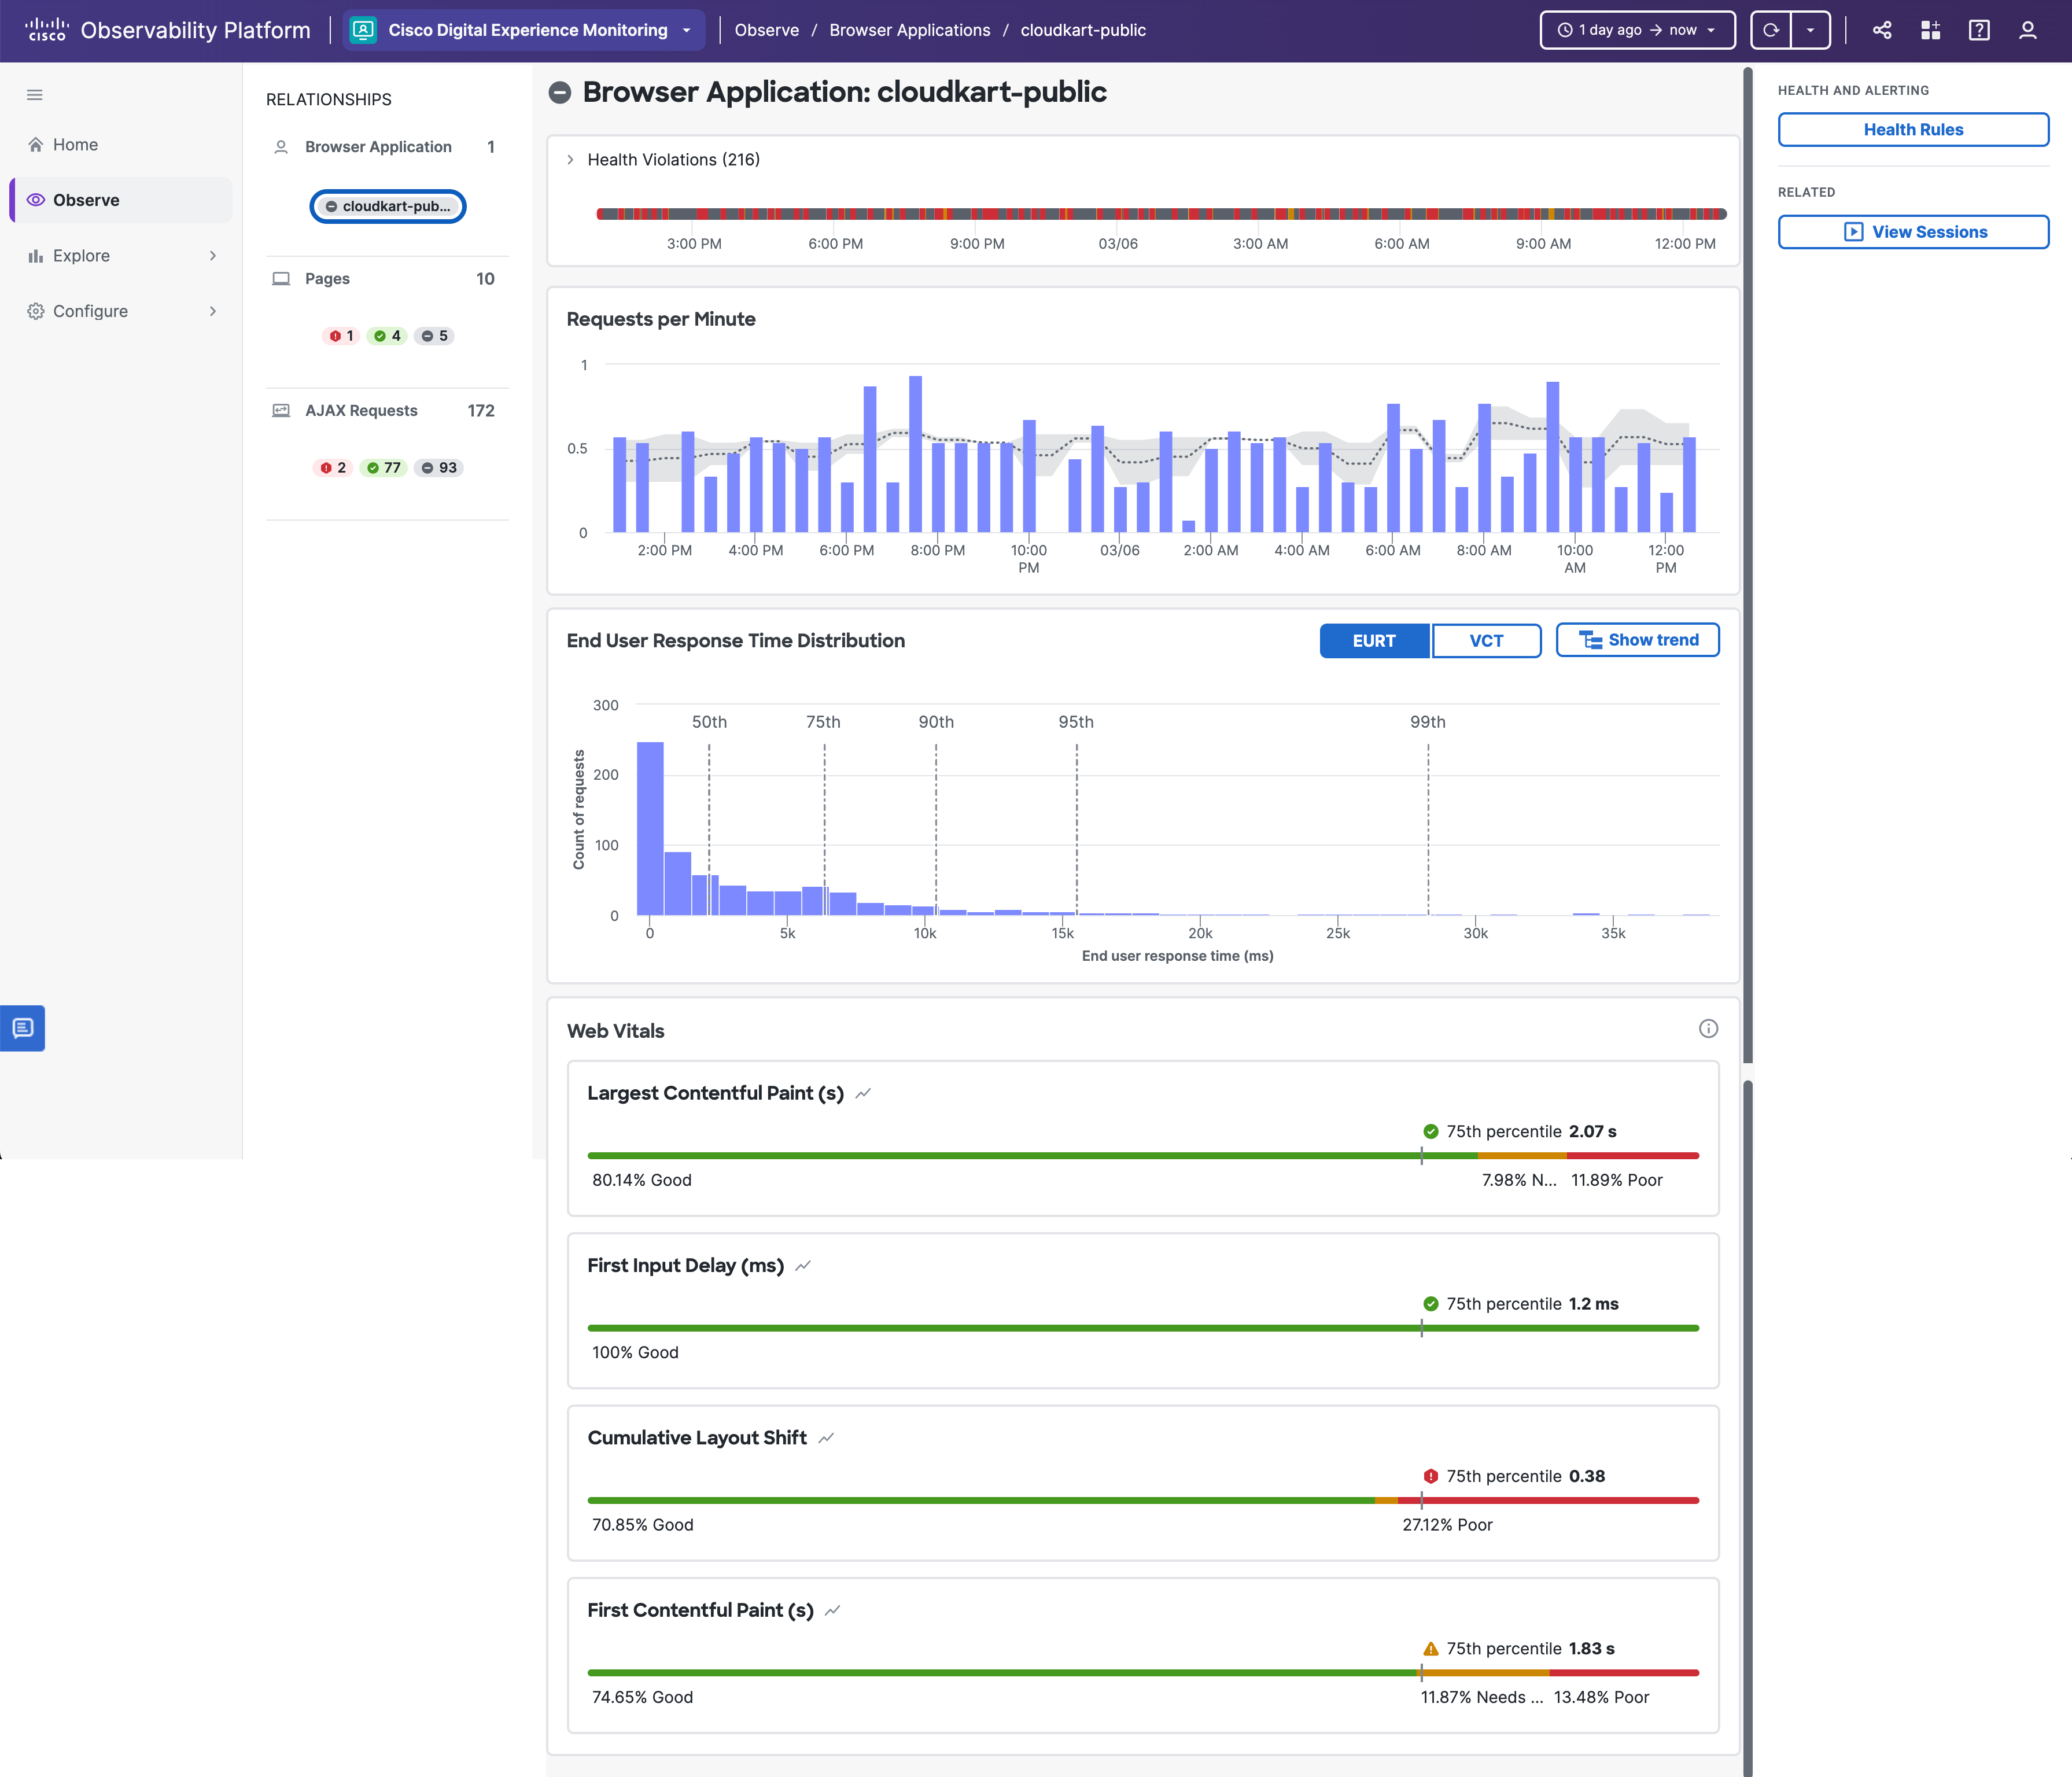Show trend for First Contentful Paint

pos(832,1610)
